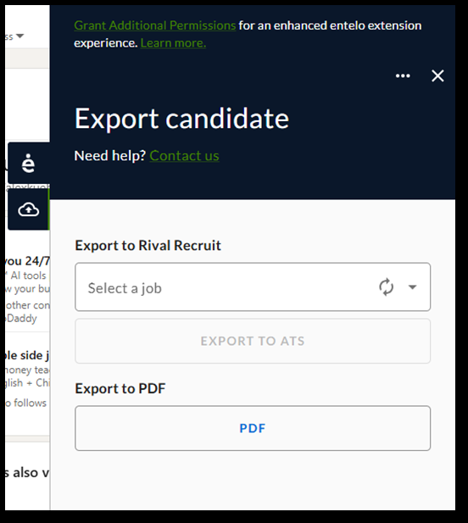Click the Export to ATS button
The height and width of the screenshot is (523, 468).
tap(253, 341)
